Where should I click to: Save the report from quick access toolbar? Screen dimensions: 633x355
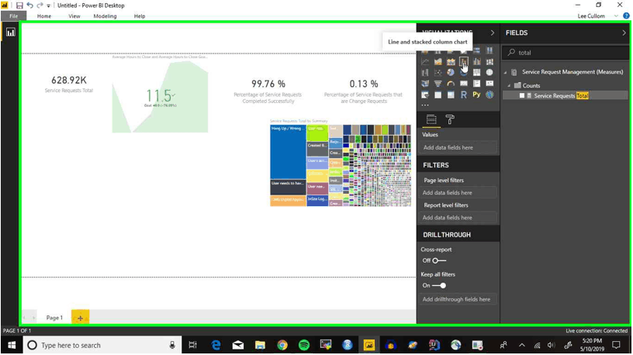(19, 5)
